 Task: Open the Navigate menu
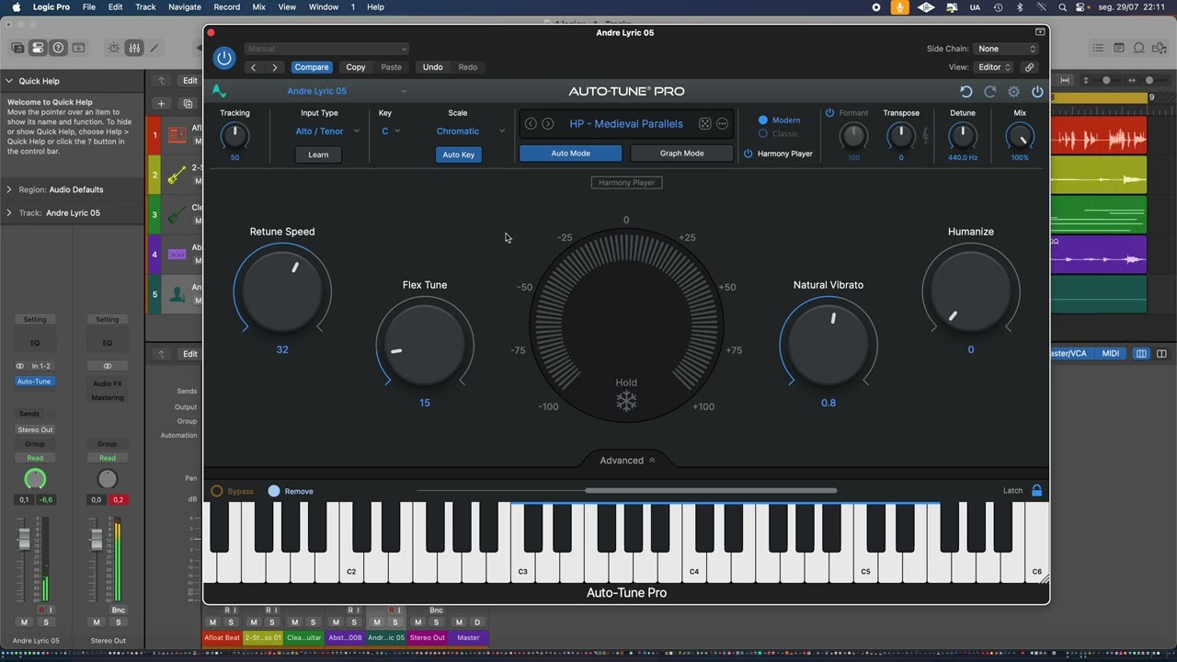[x=184, y=6]
